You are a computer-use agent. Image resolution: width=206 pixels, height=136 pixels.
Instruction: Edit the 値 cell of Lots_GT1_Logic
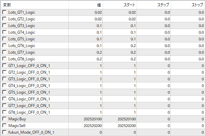(x=86, y=12)
